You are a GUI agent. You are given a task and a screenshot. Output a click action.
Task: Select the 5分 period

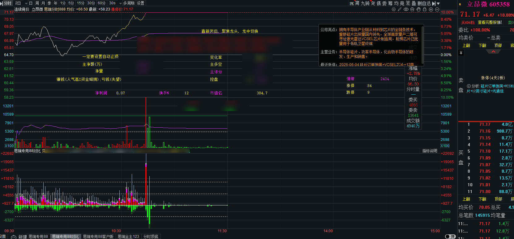(71, 3)
